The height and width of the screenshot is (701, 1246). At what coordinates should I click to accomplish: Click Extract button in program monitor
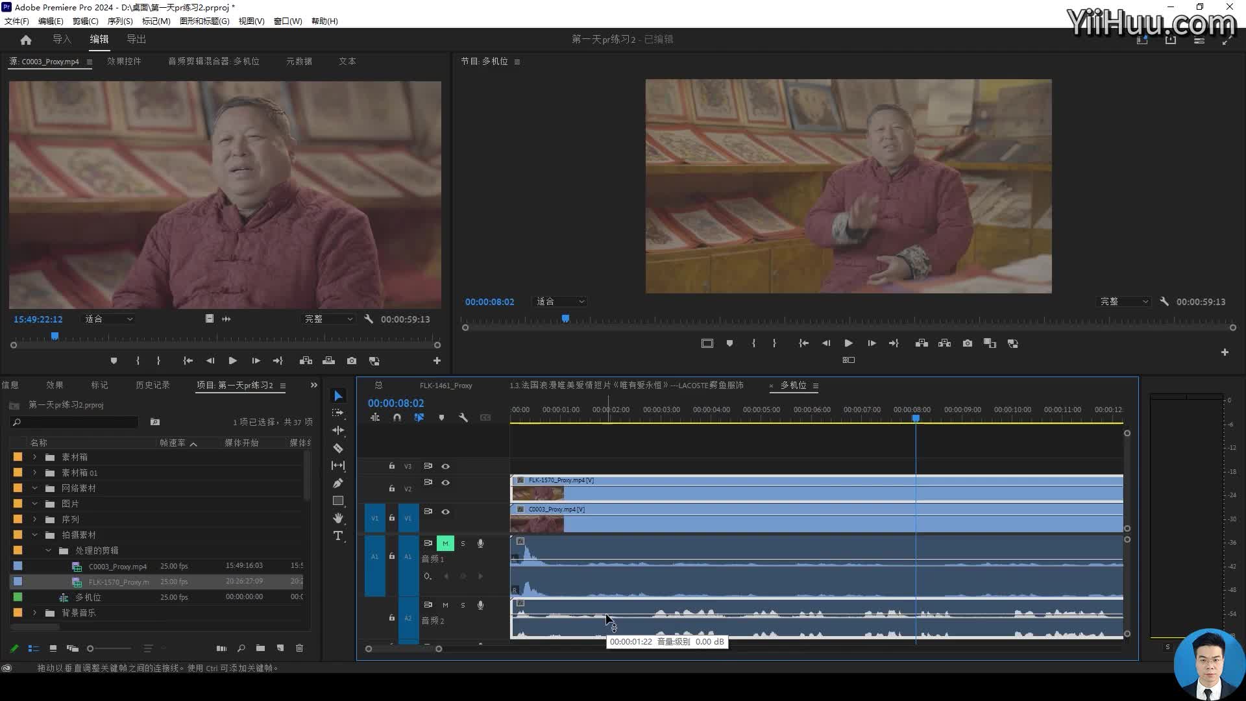click(945, 343)
